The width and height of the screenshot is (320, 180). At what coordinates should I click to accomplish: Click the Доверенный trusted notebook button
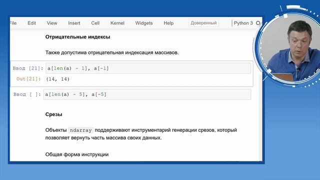click(x=203, y=23)
